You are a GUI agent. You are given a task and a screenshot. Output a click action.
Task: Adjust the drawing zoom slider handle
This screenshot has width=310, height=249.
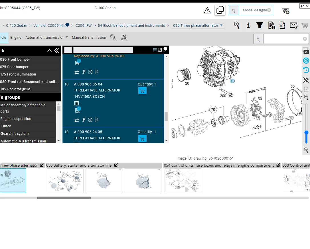point(307,133)
